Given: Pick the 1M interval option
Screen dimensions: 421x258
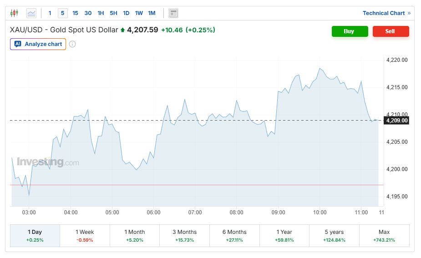Looking at the screenshot, I should point(152,13).
